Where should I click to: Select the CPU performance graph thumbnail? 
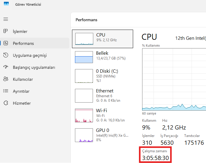tap(84, 39)
